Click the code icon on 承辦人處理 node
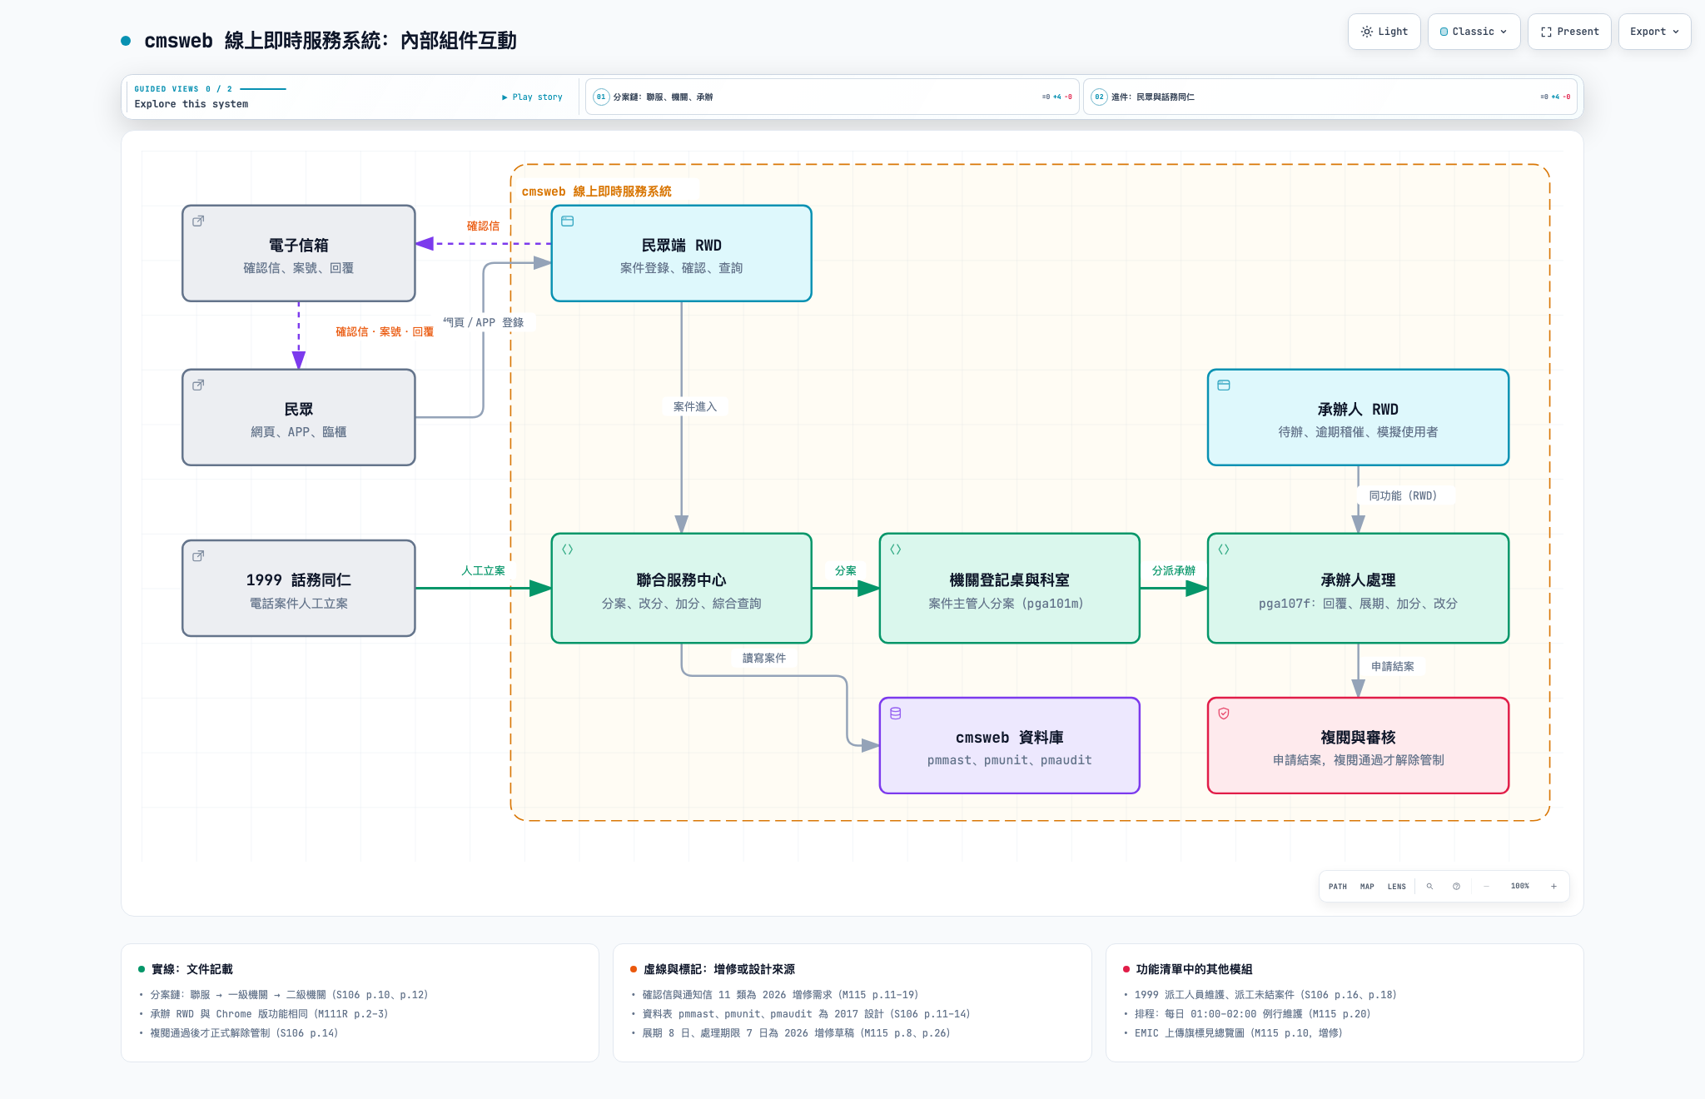Image resolution: width=1705 pixels, height=1099 pixels. point(1224,549)
